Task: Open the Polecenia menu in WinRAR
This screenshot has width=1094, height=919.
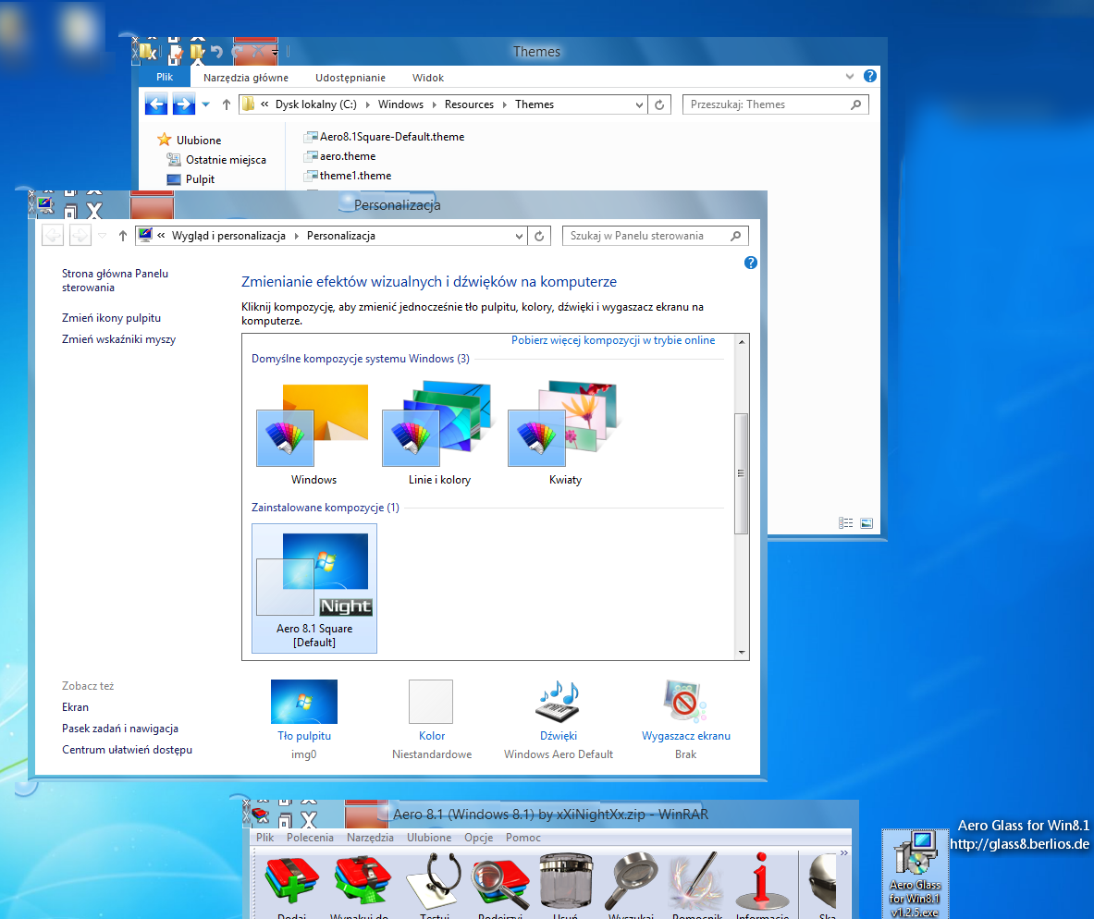Action: point(310,838)
